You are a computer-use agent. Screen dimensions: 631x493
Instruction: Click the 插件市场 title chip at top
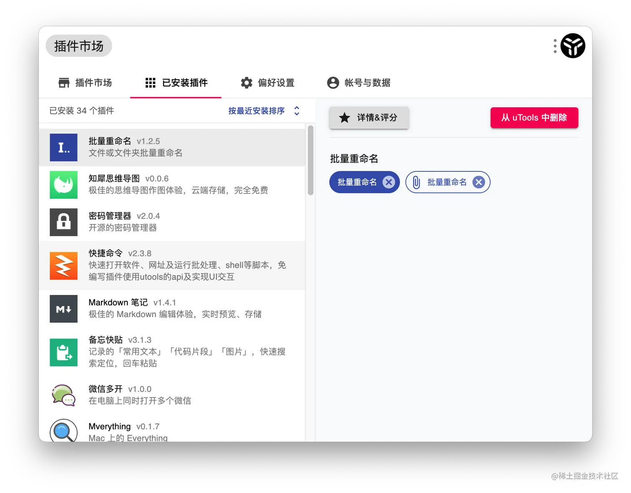click(79, 46)
